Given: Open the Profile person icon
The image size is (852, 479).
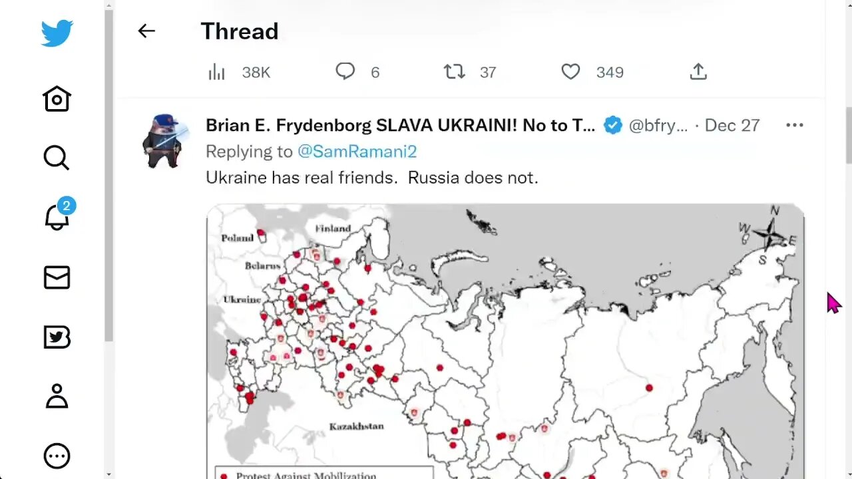Looking at the screenshot, I should click(x=57, y=396).
